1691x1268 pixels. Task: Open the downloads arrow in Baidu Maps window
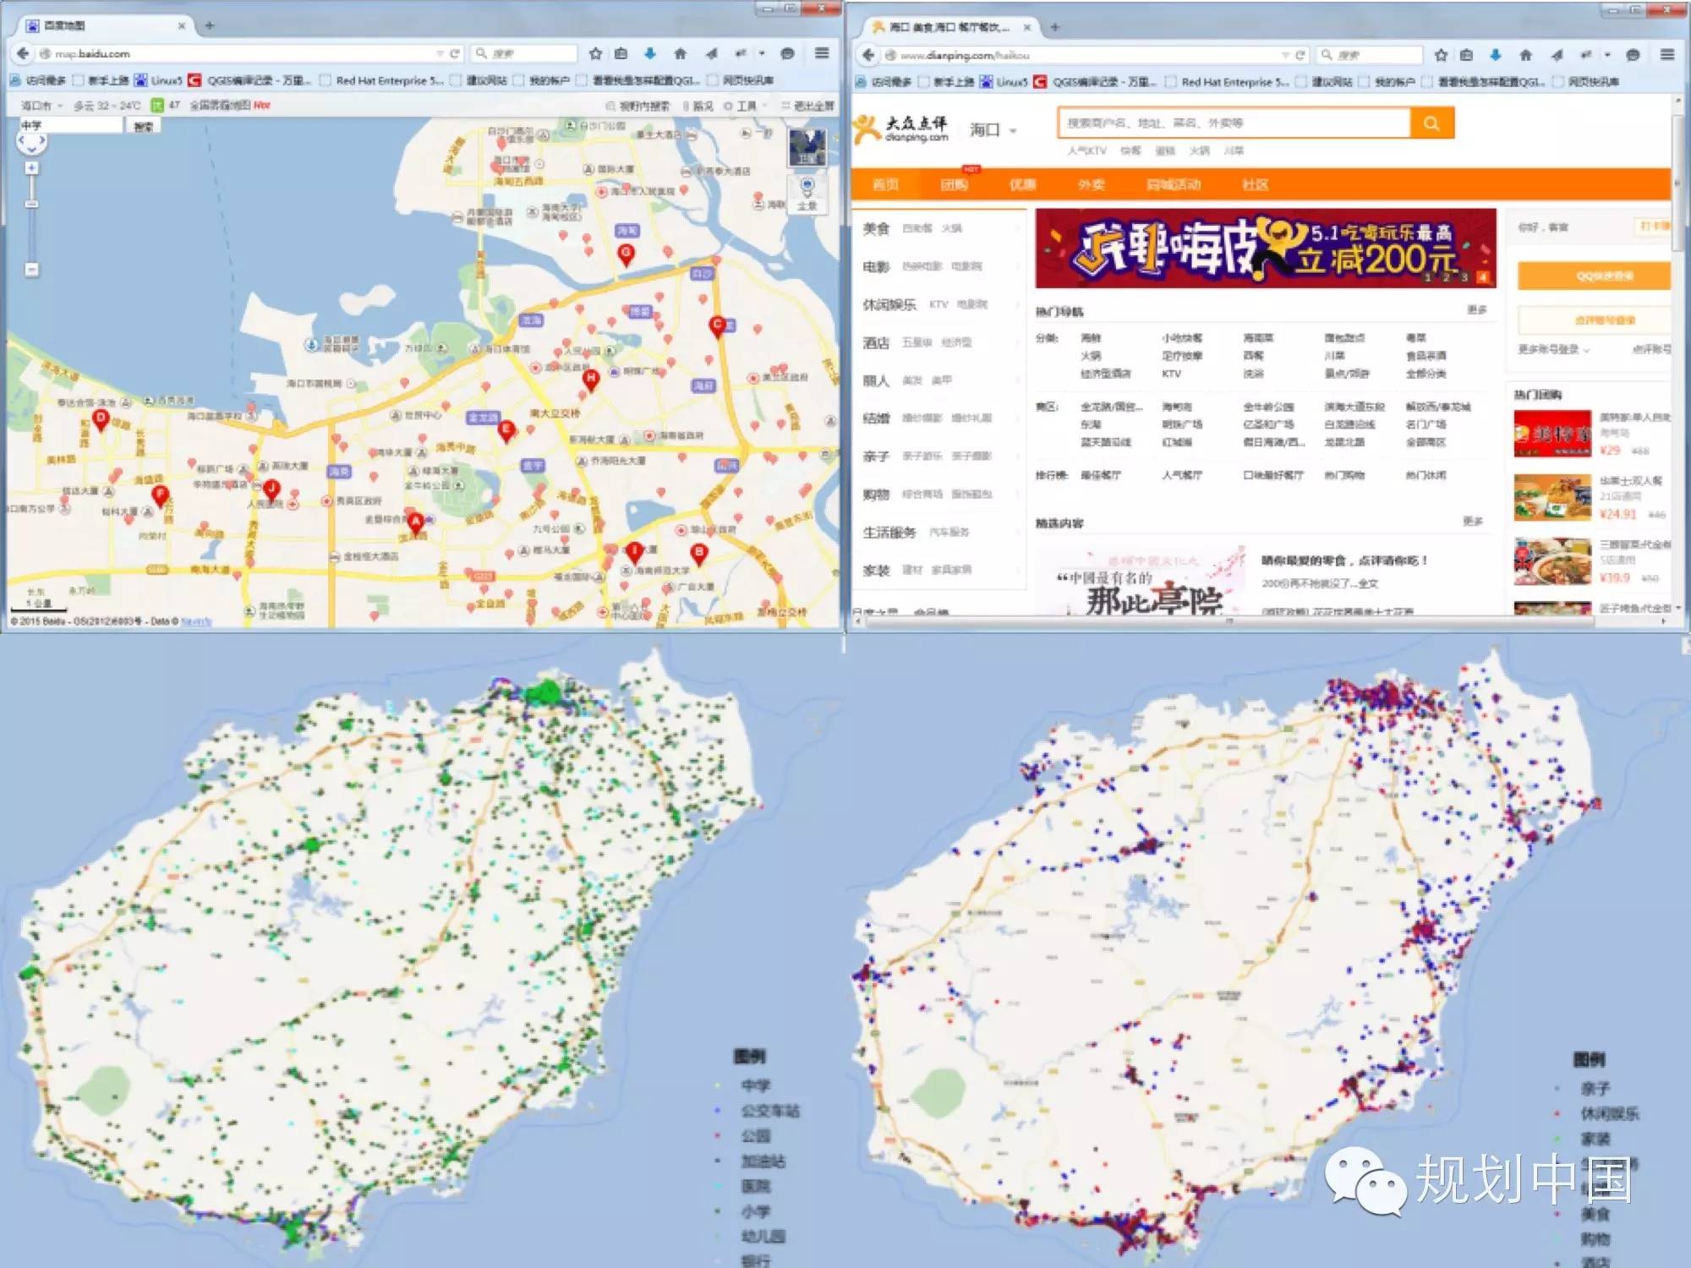649,53
